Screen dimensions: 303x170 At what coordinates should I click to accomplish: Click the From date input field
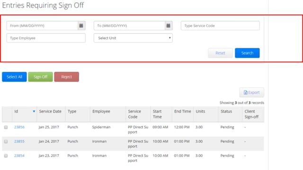42,25
